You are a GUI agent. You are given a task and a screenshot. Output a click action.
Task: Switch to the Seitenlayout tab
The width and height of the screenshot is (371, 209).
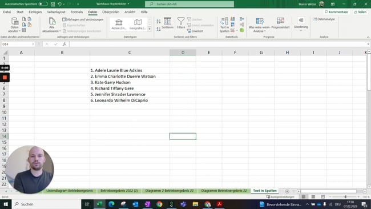[56, 12]
